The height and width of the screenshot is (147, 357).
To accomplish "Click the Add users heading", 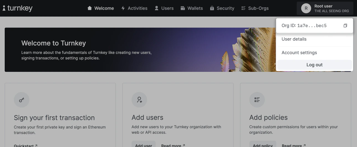I will click(147, 117).
